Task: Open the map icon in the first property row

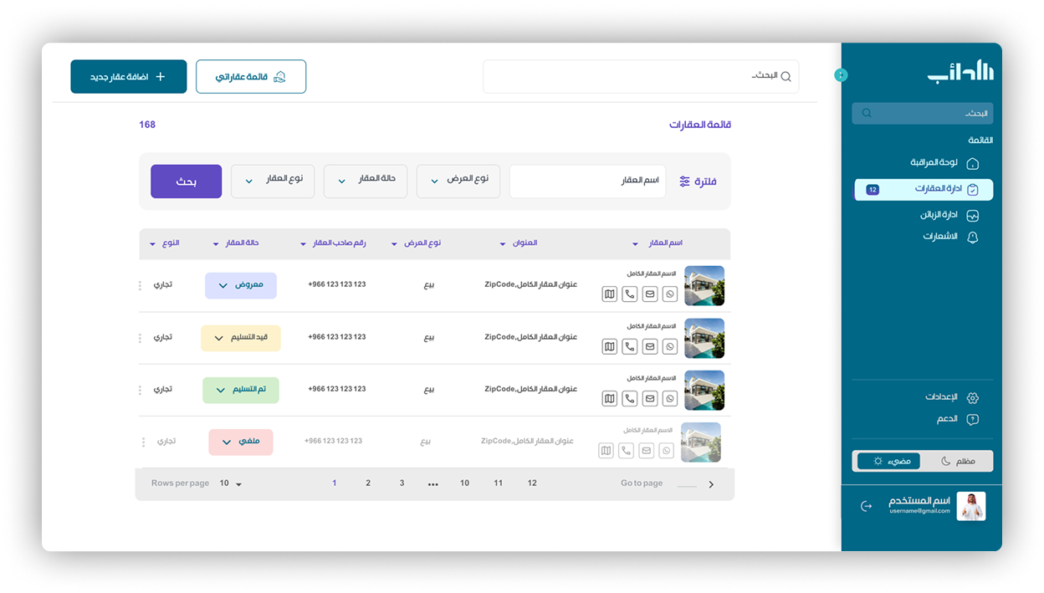Action: pyautogui.click(x=610, y=294)
